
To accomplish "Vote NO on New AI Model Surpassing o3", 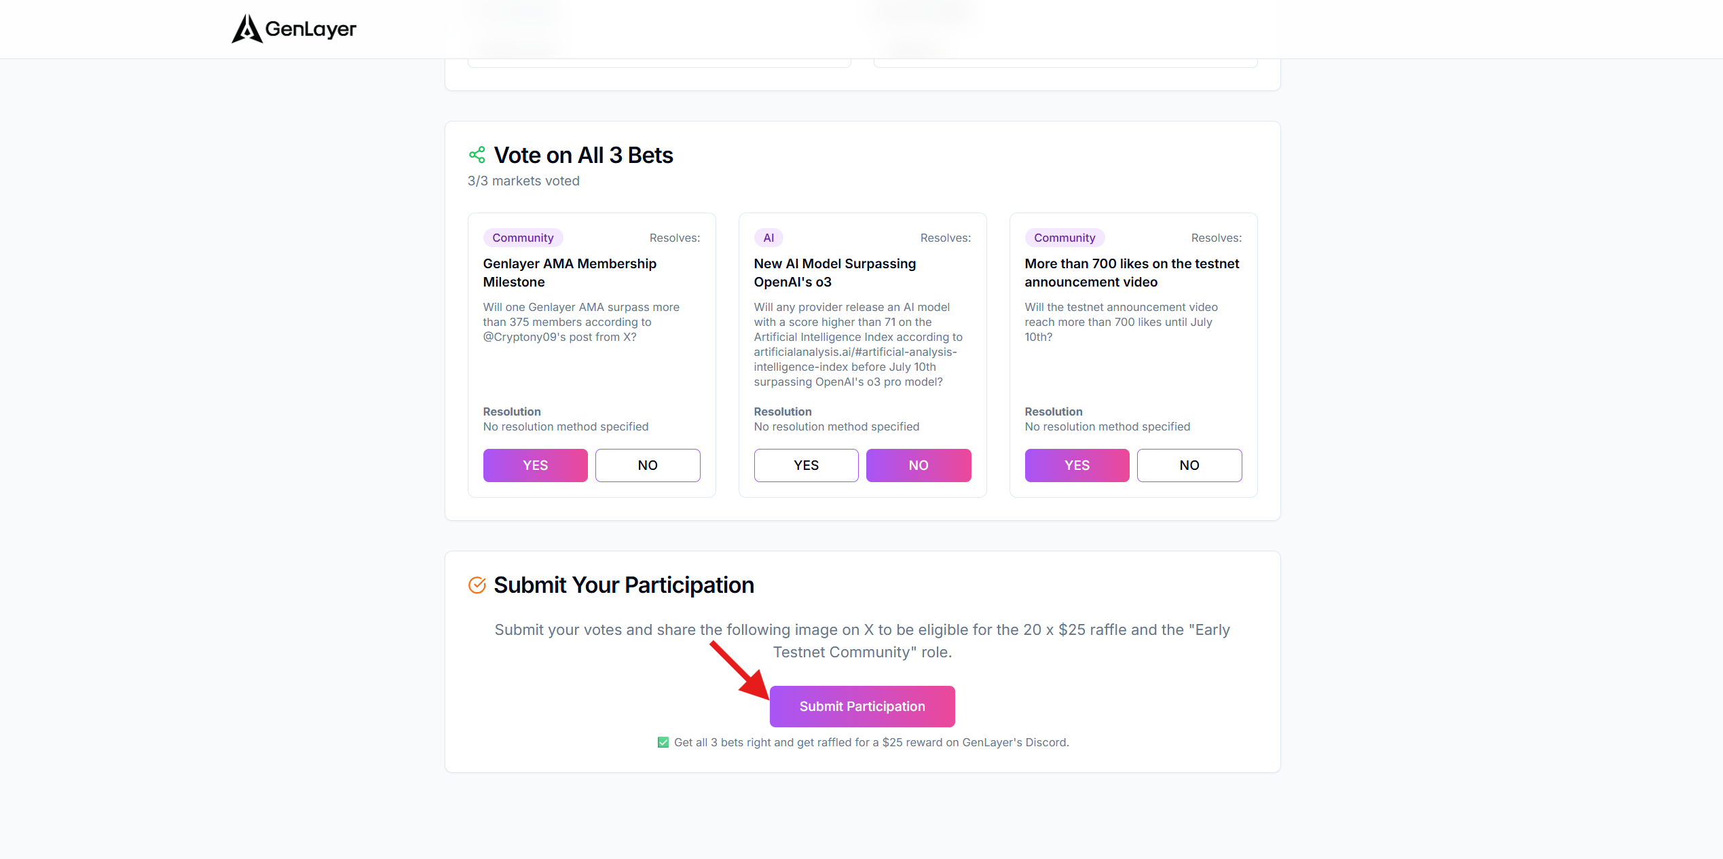I will pyautogui.click(x=919, y=465).
